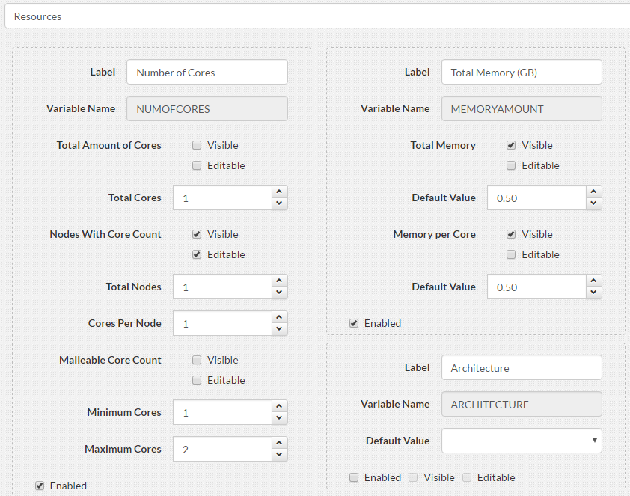Decrease Total Nodes using the down arrow
Screen dimensions: 630x496
click(280, 292)
